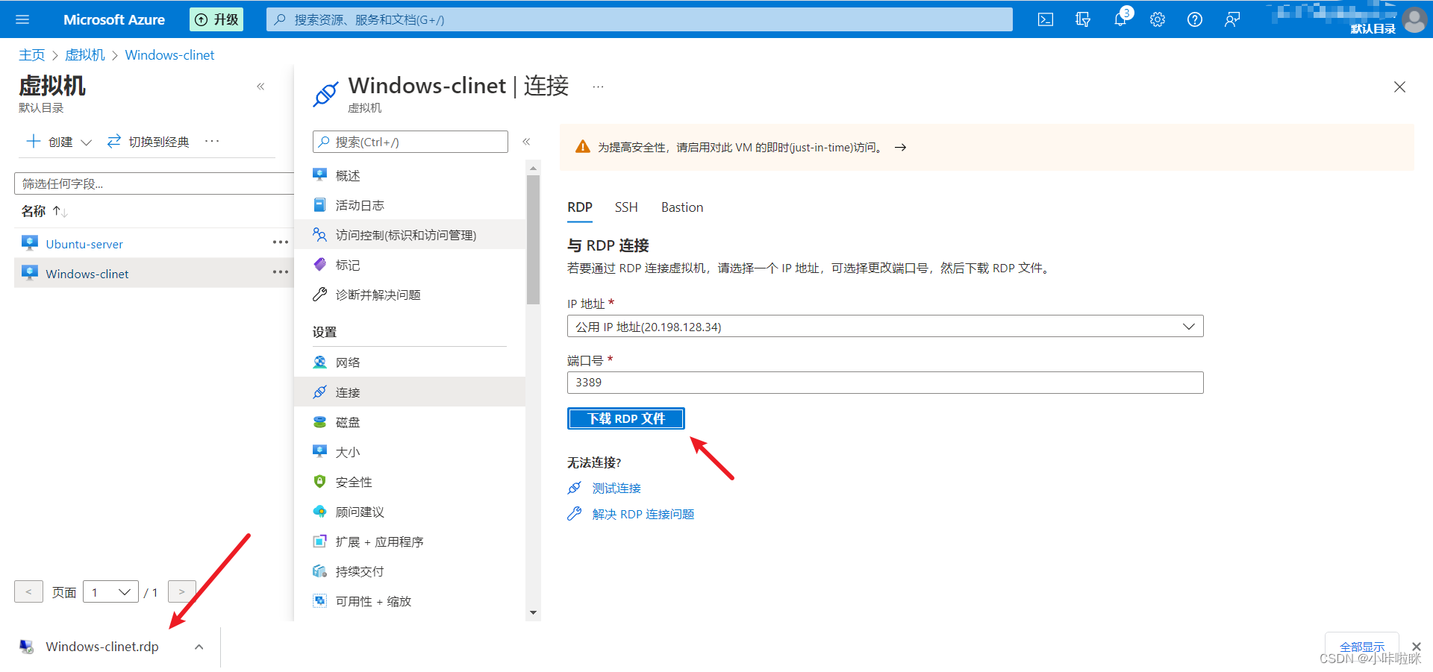Click 切换到经典 view button
This screenshot has width=1433, height=672.
[x=148, y=142]
